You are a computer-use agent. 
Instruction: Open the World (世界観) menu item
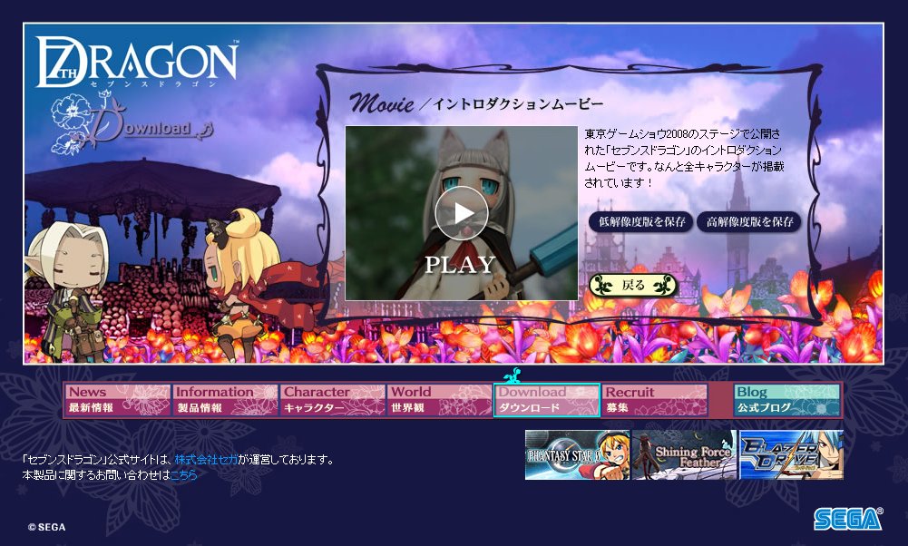(x=440, y=400)
